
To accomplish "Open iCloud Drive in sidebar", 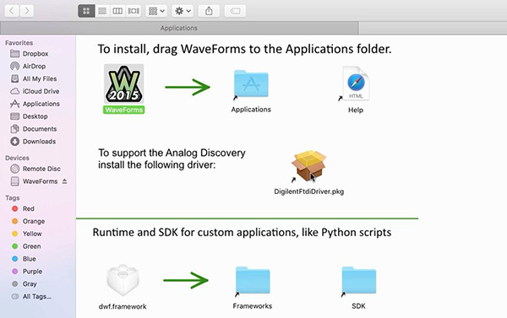I will coord(41,91).
